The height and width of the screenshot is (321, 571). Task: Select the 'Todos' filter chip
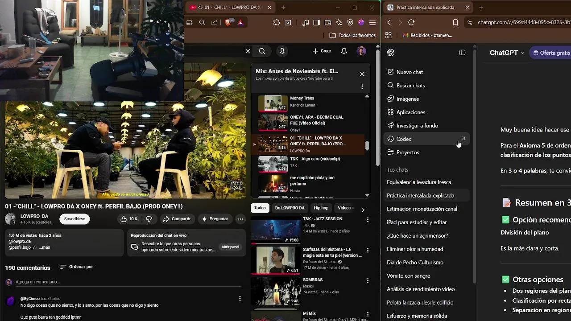[260, 208]
